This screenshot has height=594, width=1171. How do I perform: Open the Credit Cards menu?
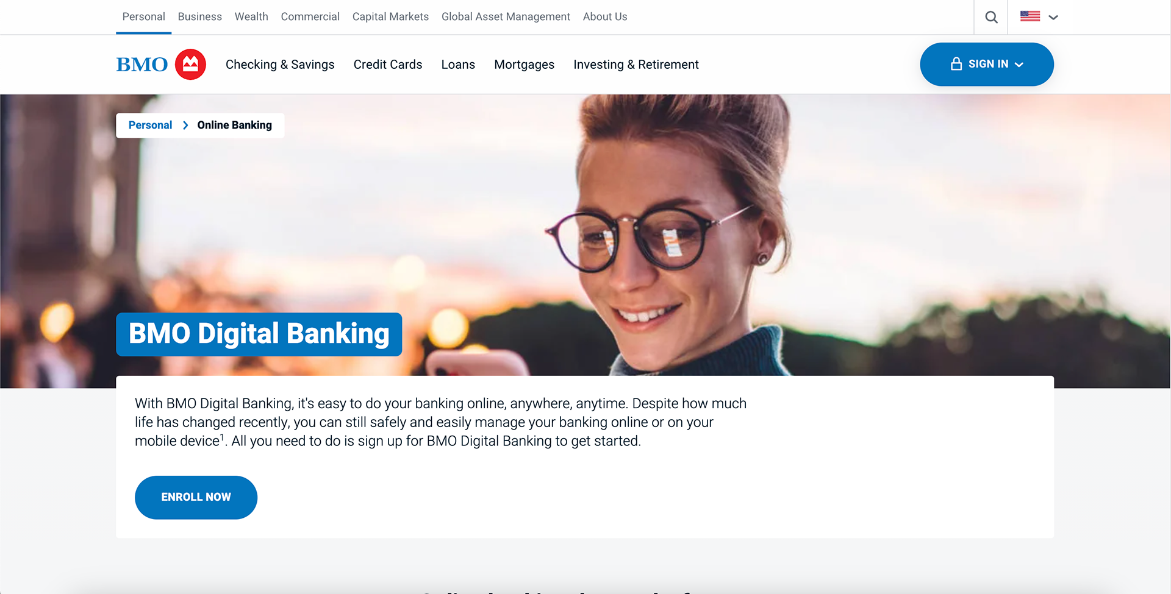(x=388, y=65)
